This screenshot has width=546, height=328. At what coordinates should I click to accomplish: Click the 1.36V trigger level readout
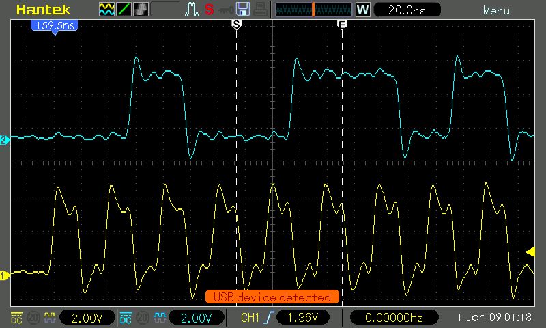pos(303,318)
